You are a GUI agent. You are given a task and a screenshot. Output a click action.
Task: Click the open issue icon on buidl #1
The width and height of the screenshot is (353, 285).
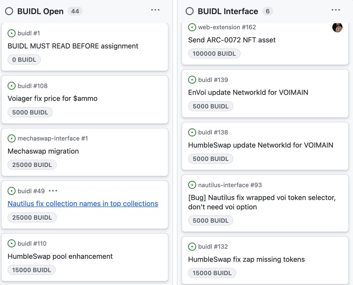point(11,33)
